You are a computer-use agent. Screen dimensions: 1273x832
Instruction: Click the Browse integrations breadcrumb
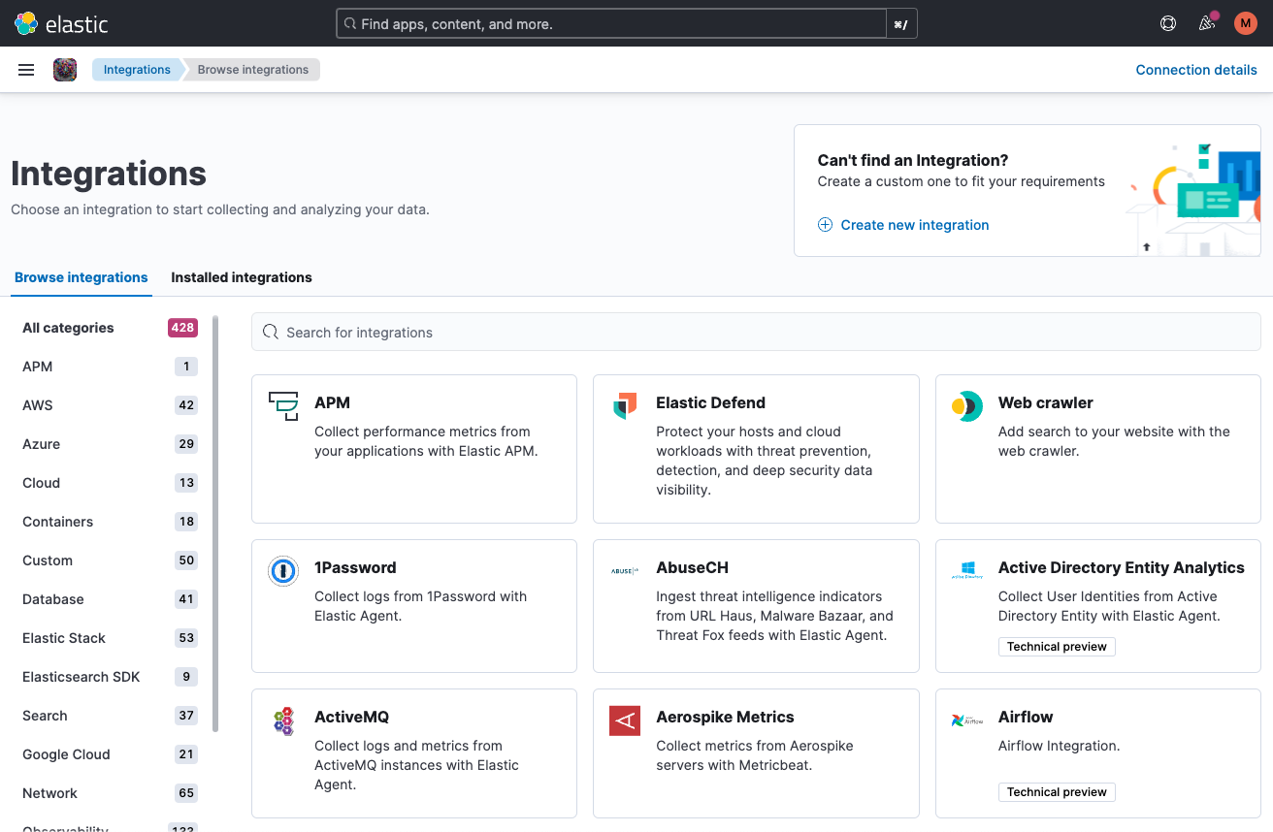pos(253,70)
